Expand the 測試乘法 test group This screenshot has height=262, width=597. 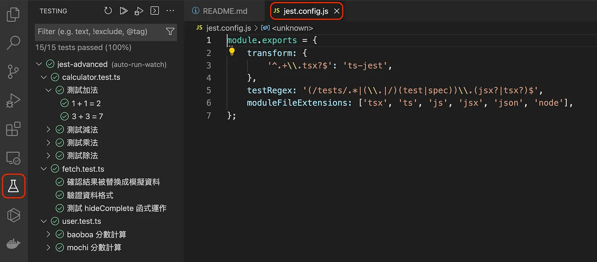[x=49, y=143]
